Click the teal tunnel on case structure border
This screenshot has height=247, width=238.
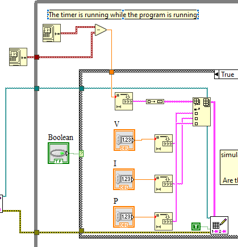click(81, 88)
